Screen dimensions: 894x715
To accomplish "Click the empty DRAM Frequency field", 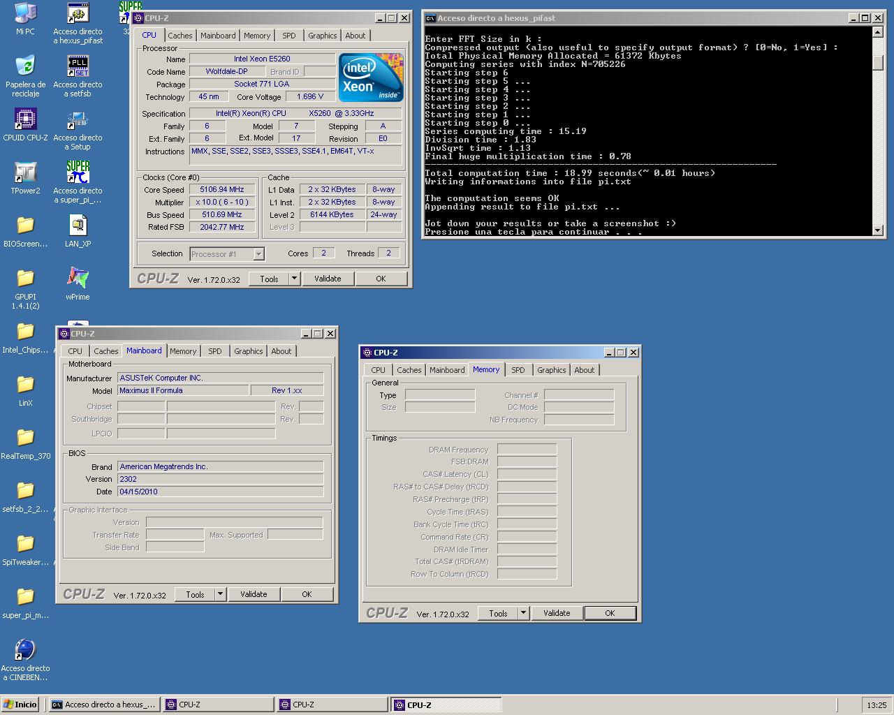I will [x=527, y=450].
